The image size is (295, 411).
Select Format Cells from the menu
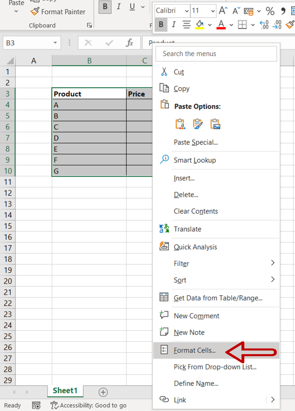[194, 350]
